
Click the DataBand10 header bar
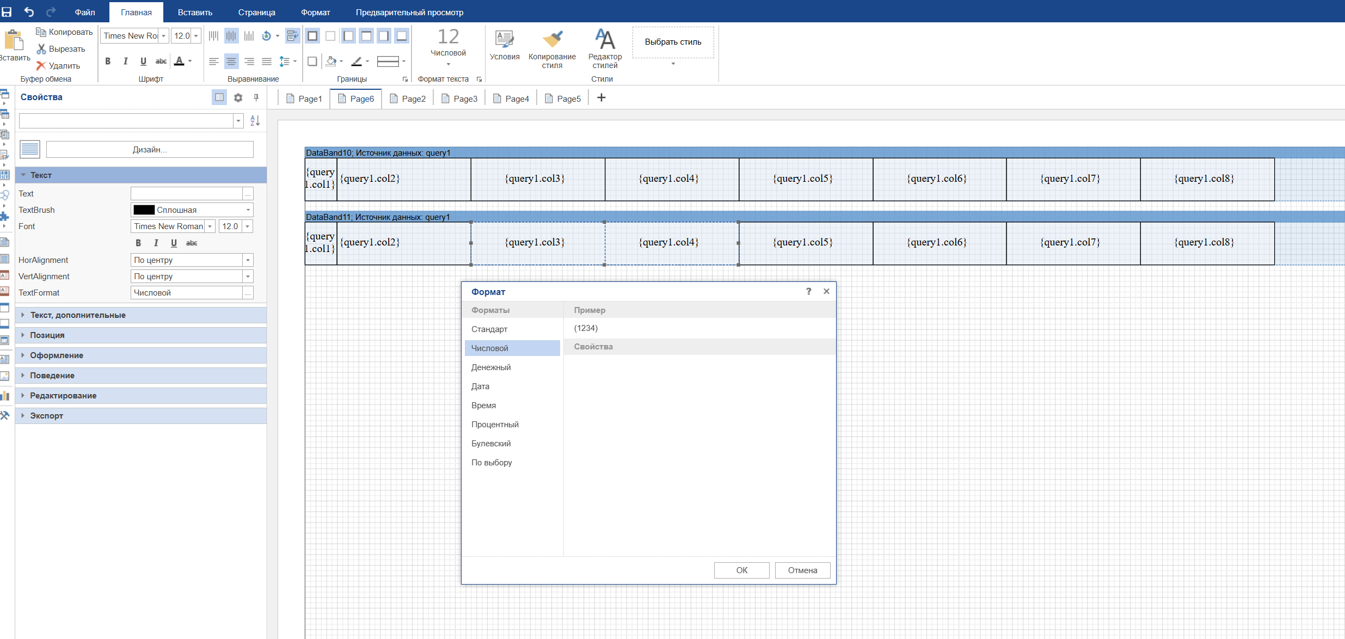825,153
